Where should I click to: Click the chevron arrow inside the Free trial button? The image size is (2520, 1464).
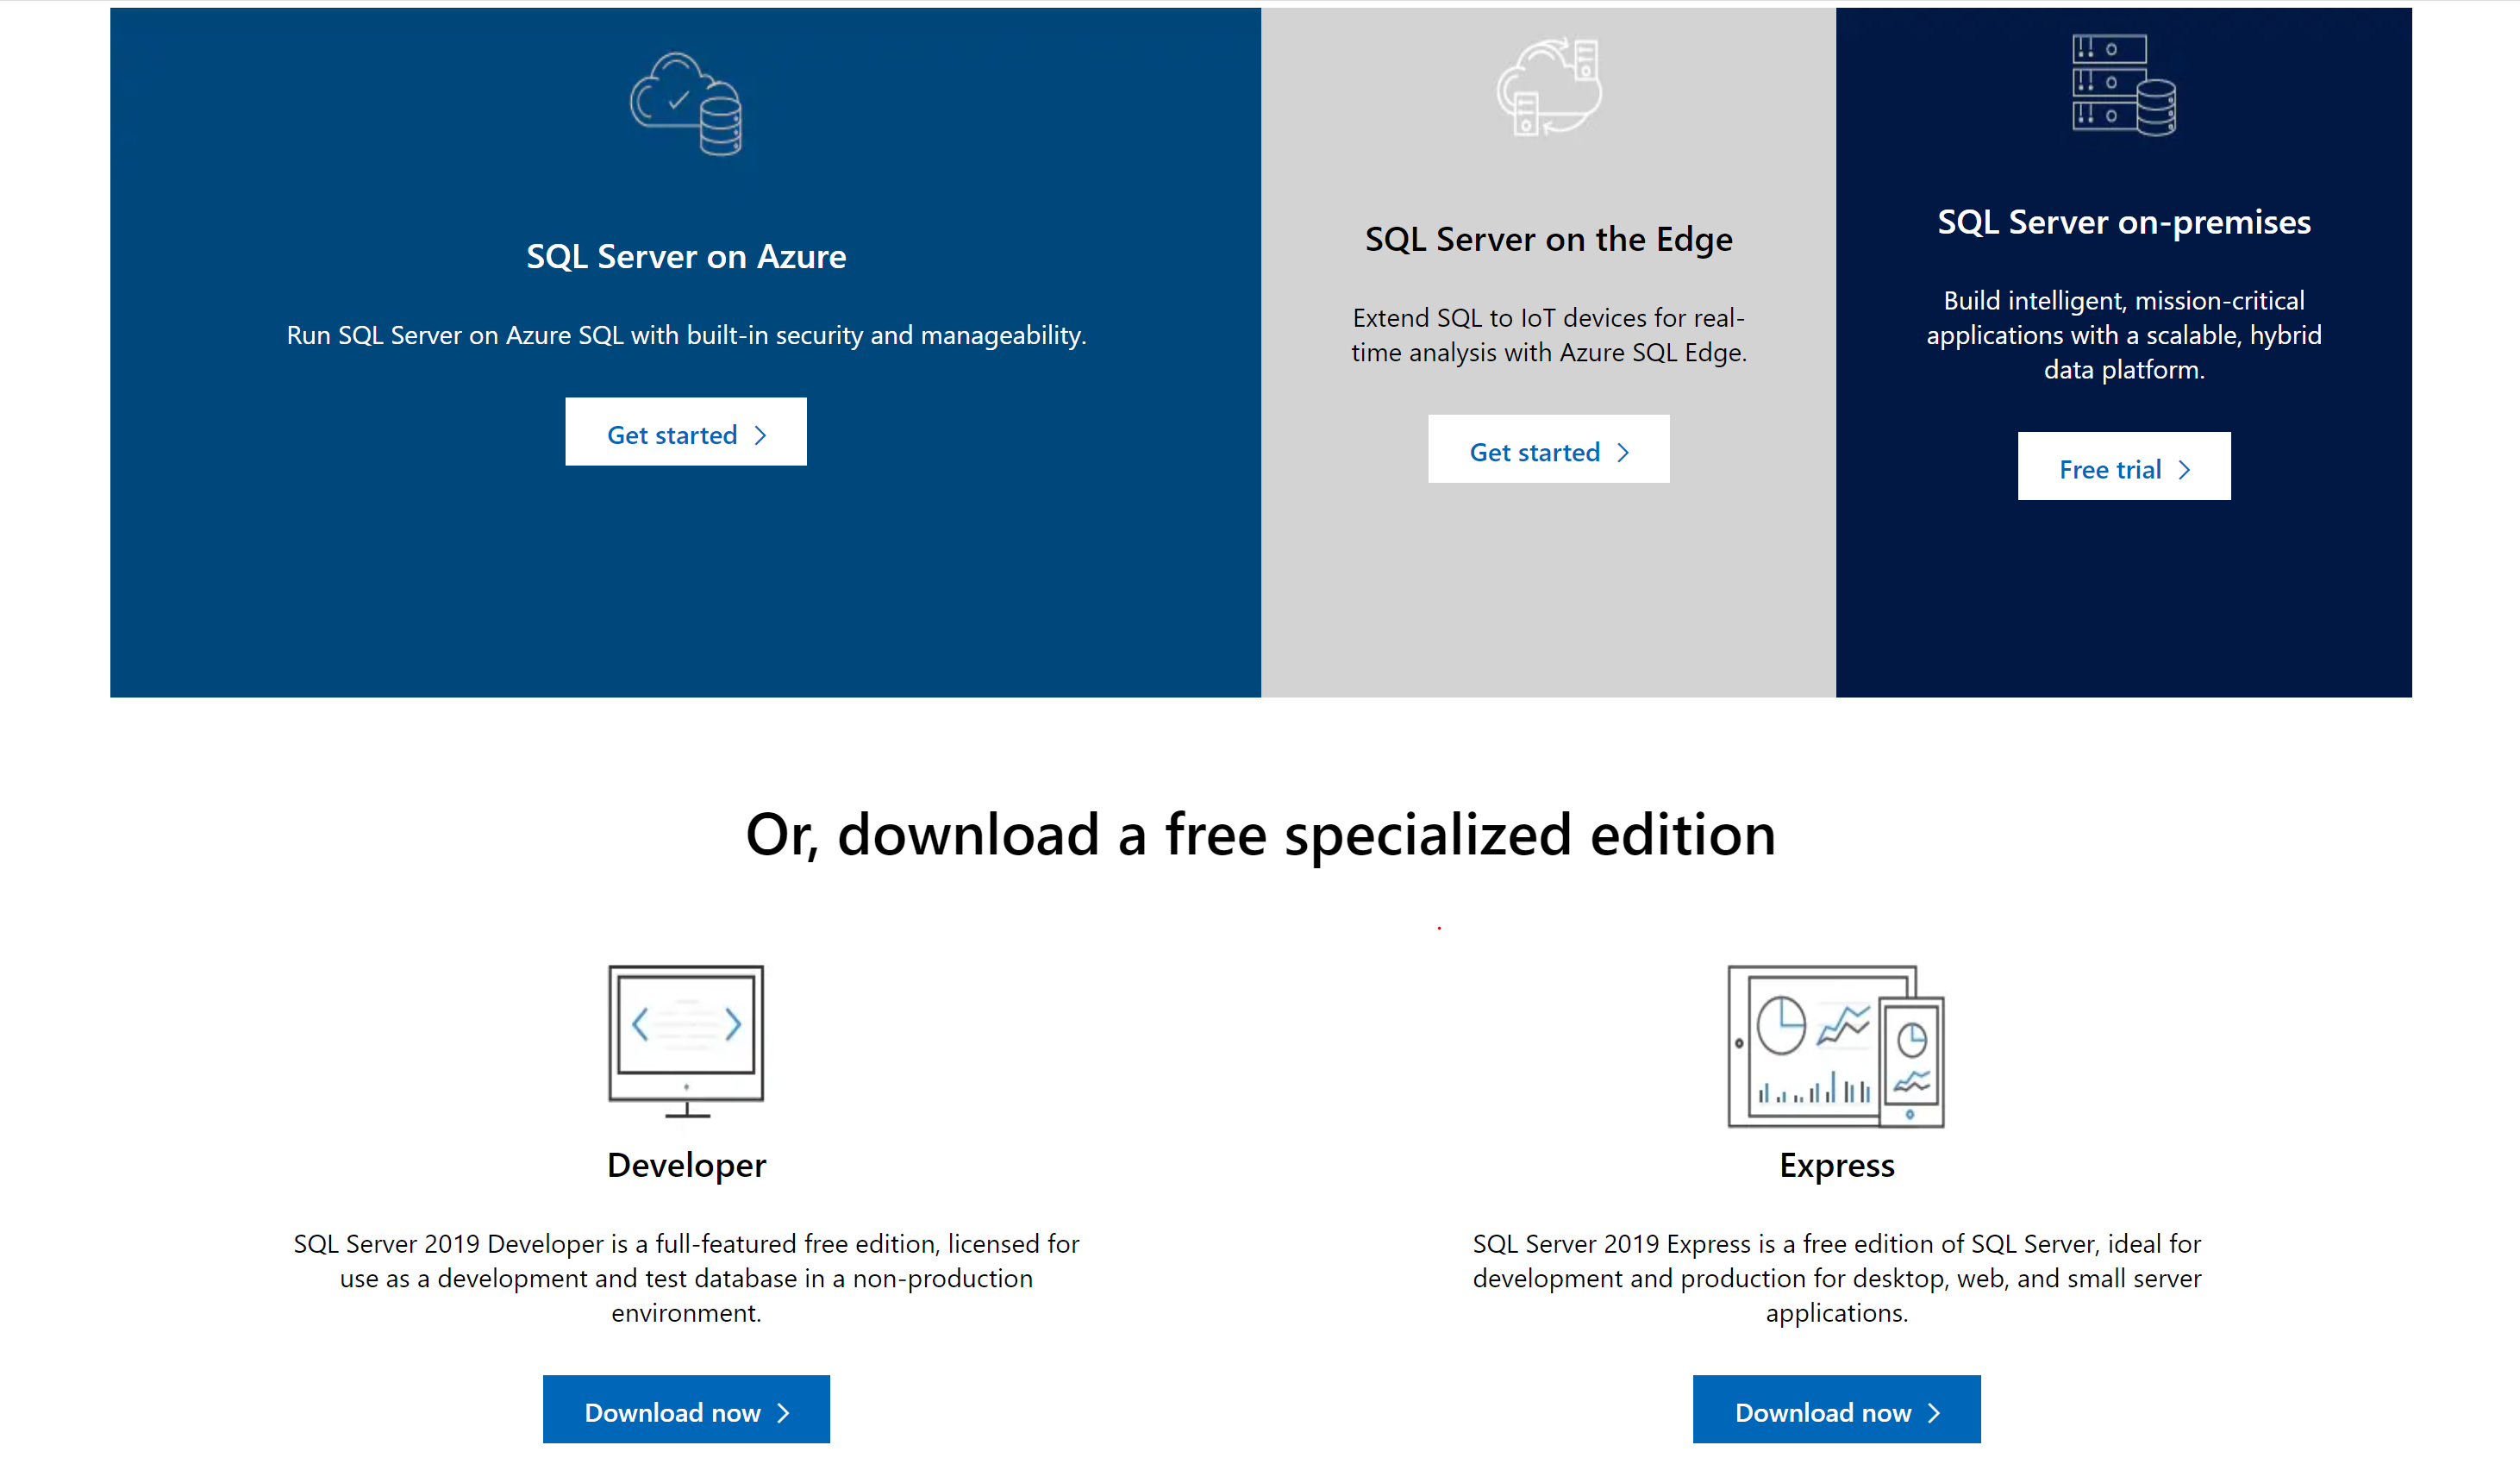2185,468
